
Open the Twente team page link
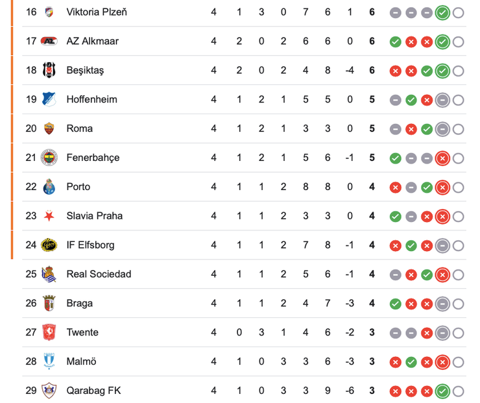coord(82,332)
